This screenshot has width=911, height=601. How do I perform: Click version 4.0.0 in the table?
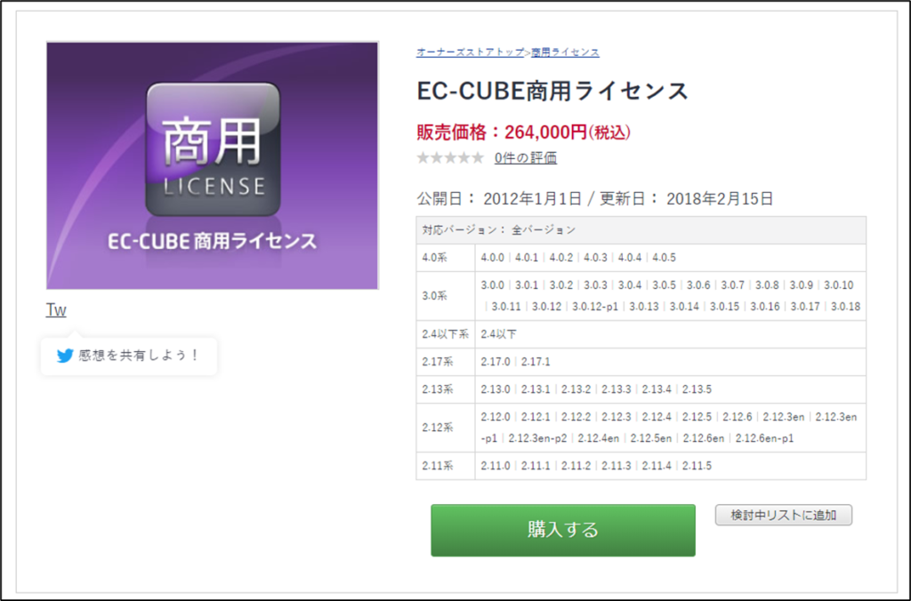493,257
